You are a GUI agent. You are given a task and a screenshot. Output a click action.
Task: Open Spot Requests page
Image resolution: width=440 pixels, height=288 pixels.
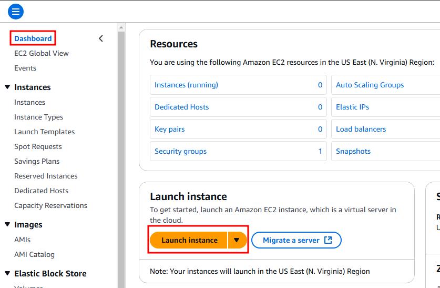(38, 147)
